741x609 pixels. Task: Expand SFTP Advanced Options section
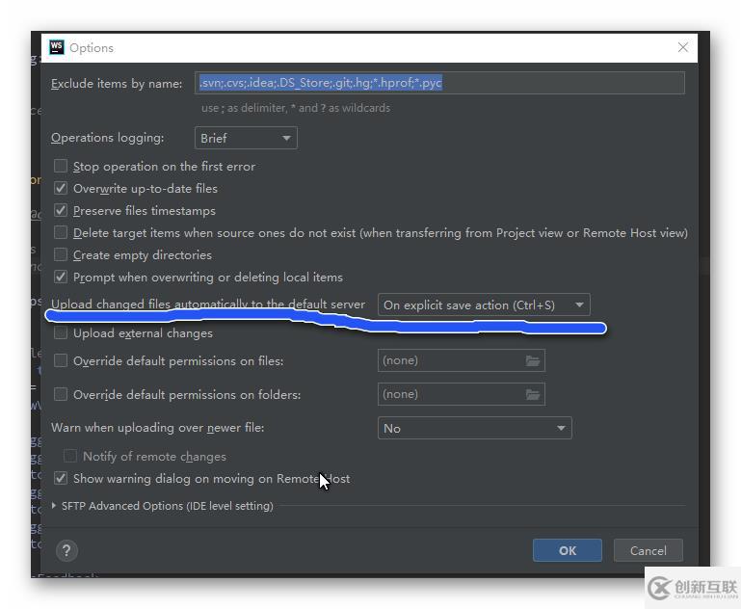54,506
